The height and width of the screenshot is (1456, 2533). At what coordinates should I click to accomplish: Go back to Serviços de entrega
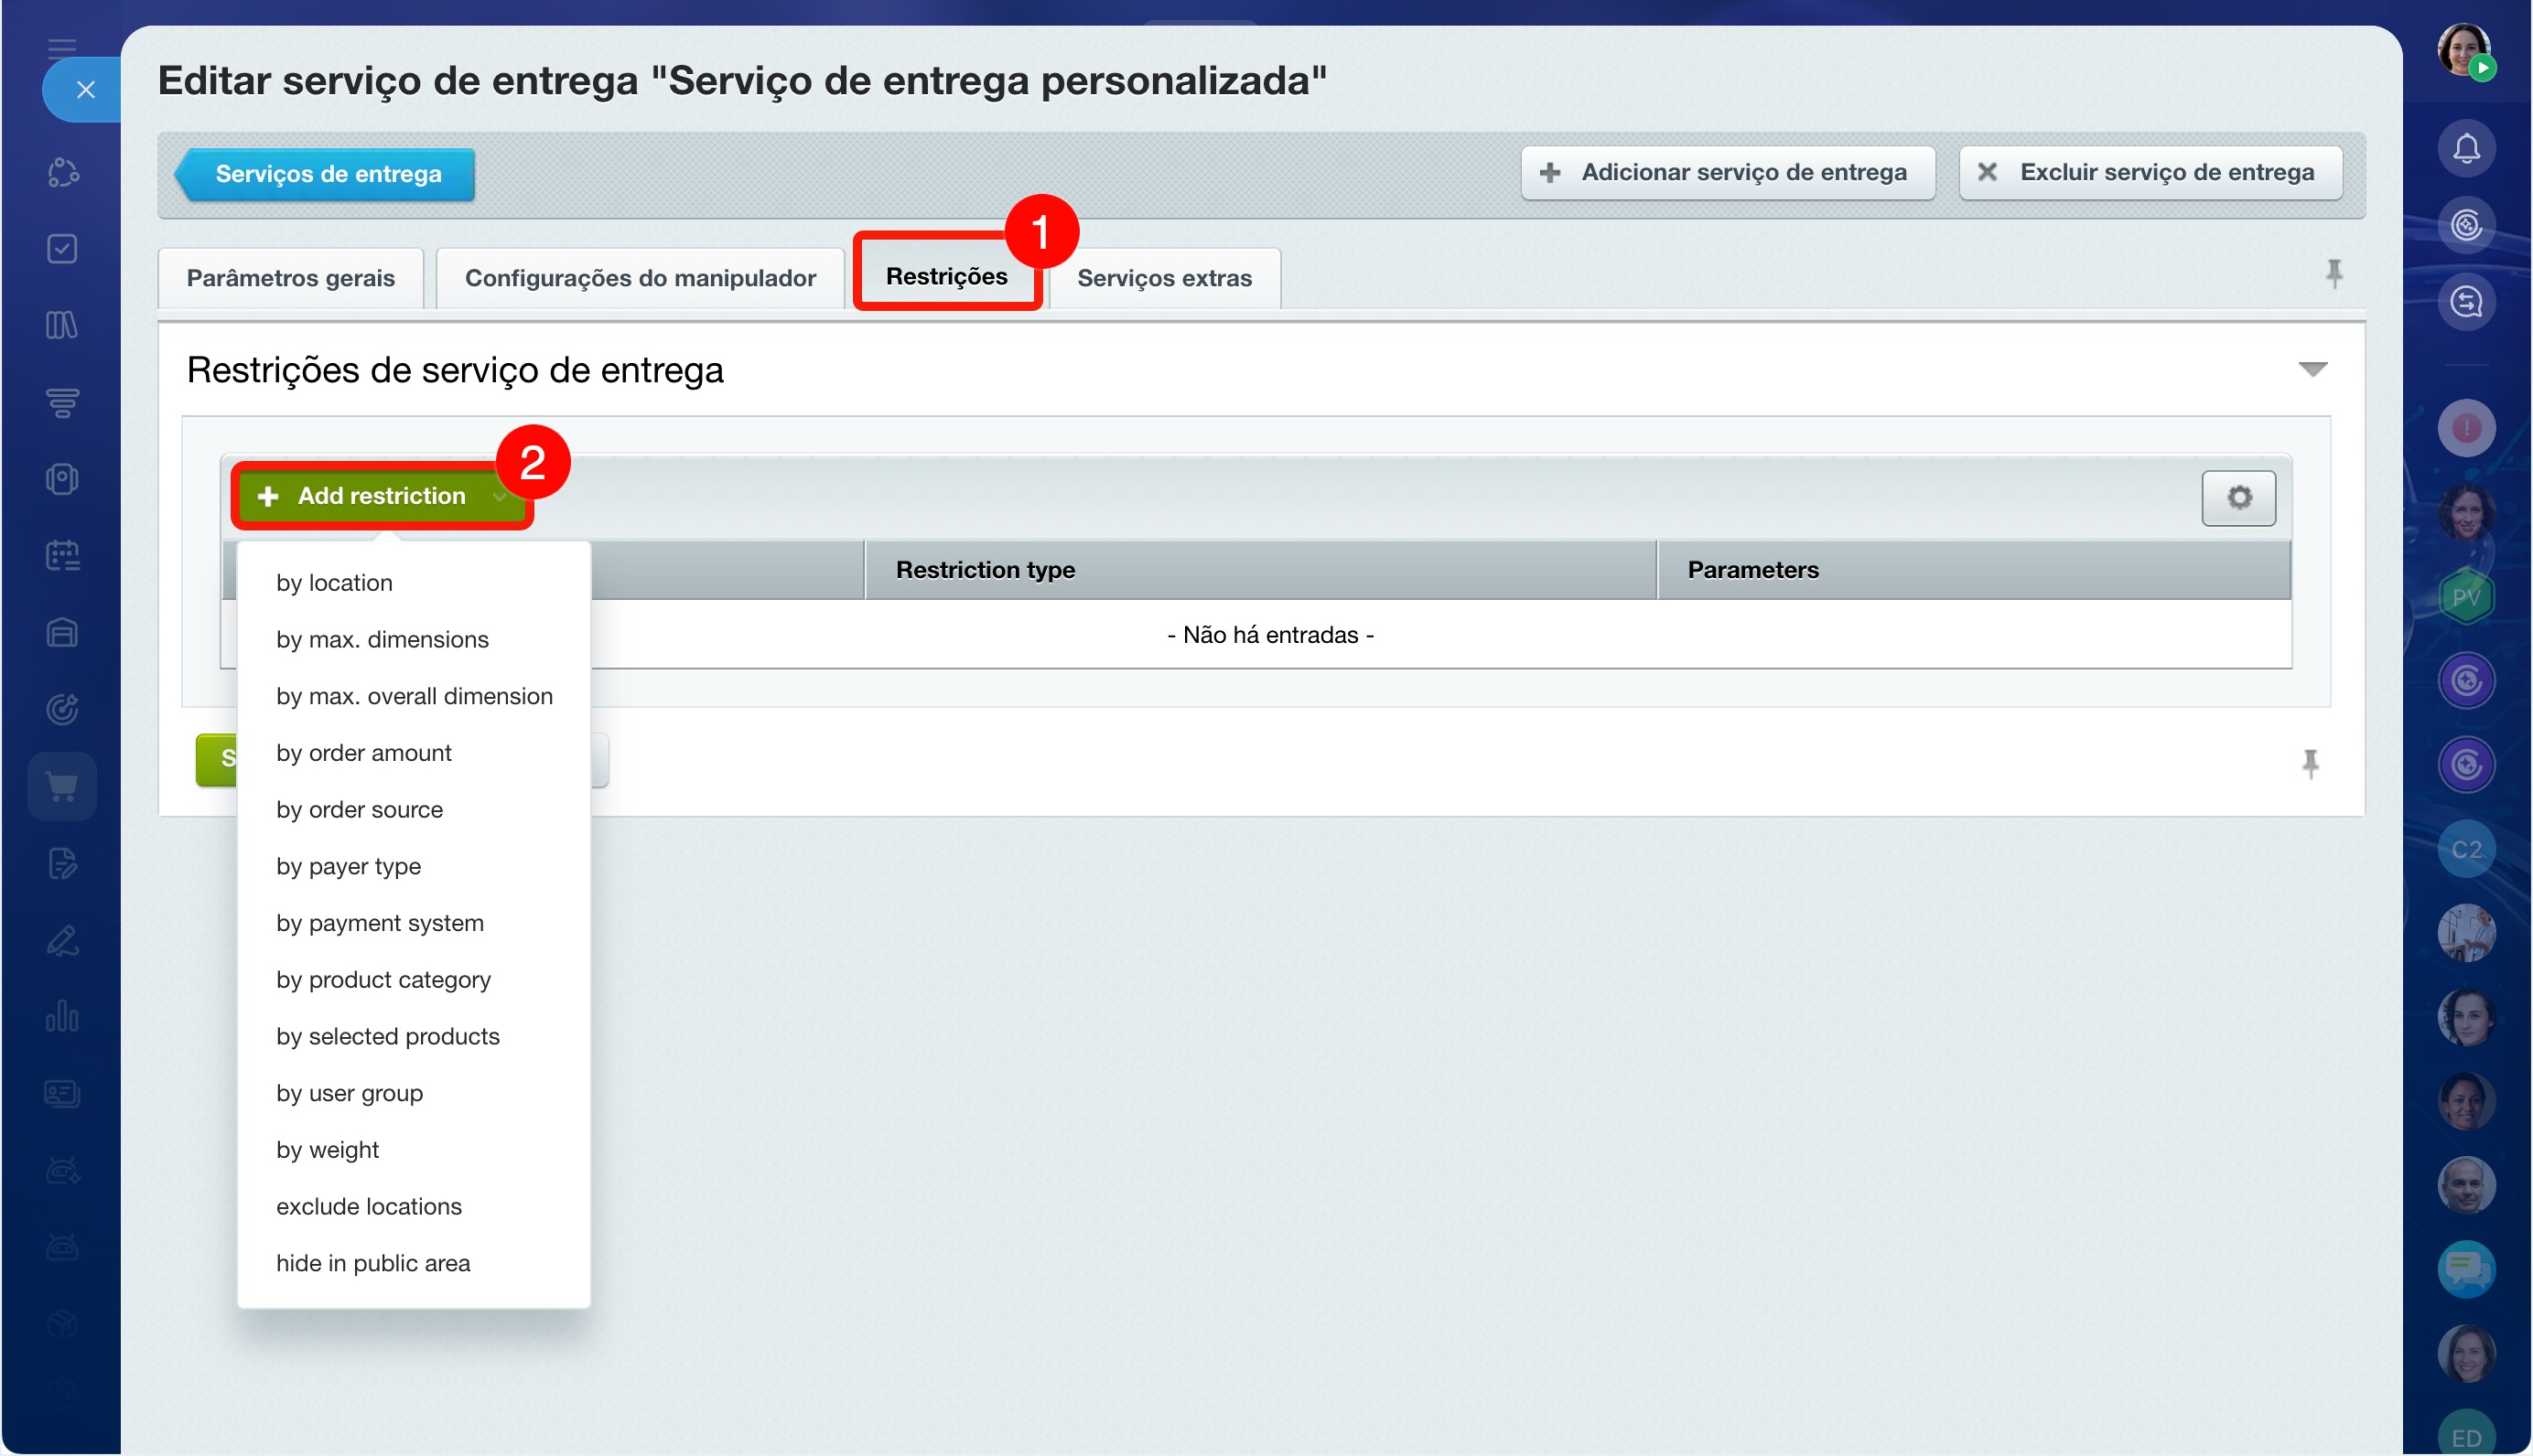point(325,174)
